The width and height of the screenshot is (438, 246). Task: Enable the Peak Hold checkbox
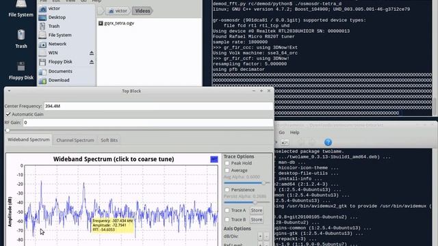227,163
